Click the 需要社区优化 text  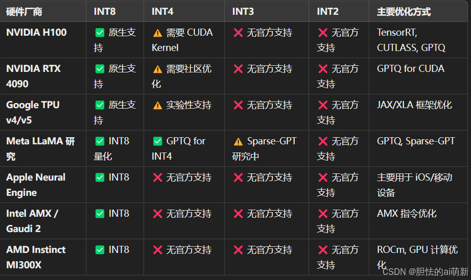click(181, 76)
